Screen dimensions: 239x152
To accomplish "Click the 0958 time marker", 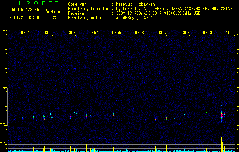I will click(x=185, y=33).
